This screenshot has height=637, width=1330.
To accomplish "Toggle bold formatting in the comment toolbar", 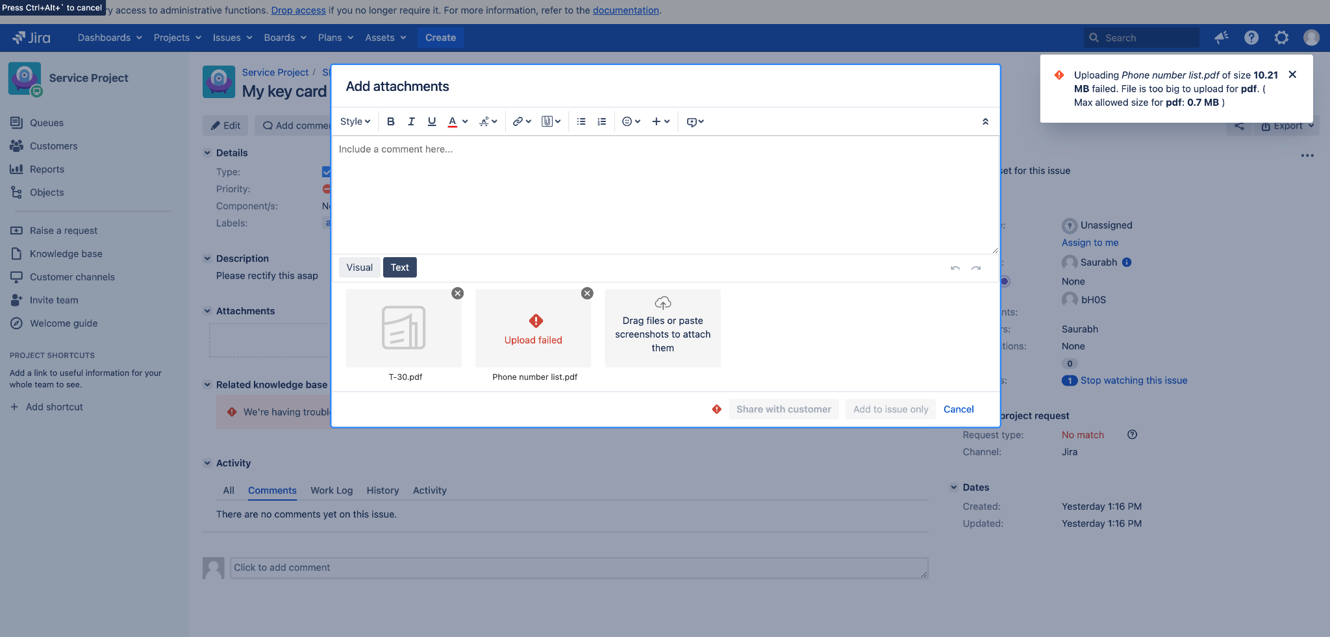I will click(390, 121).
